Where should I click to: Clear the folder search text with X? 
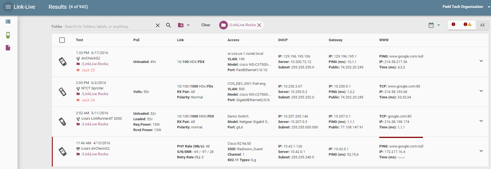tap(158, 25)
